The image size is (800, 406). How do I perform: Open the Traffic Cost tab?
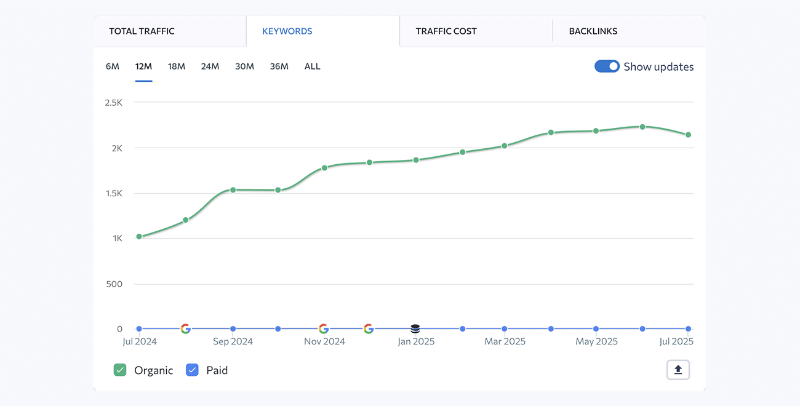446,31
